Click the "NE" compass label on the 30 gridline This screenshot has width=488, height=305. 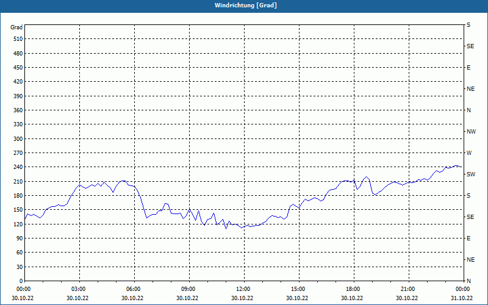pyautogui.click(x=471, y=260)
